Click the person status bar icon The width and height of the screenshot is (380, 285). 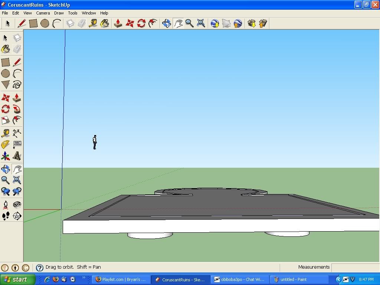pyautogui.click(x=15, y=268)
